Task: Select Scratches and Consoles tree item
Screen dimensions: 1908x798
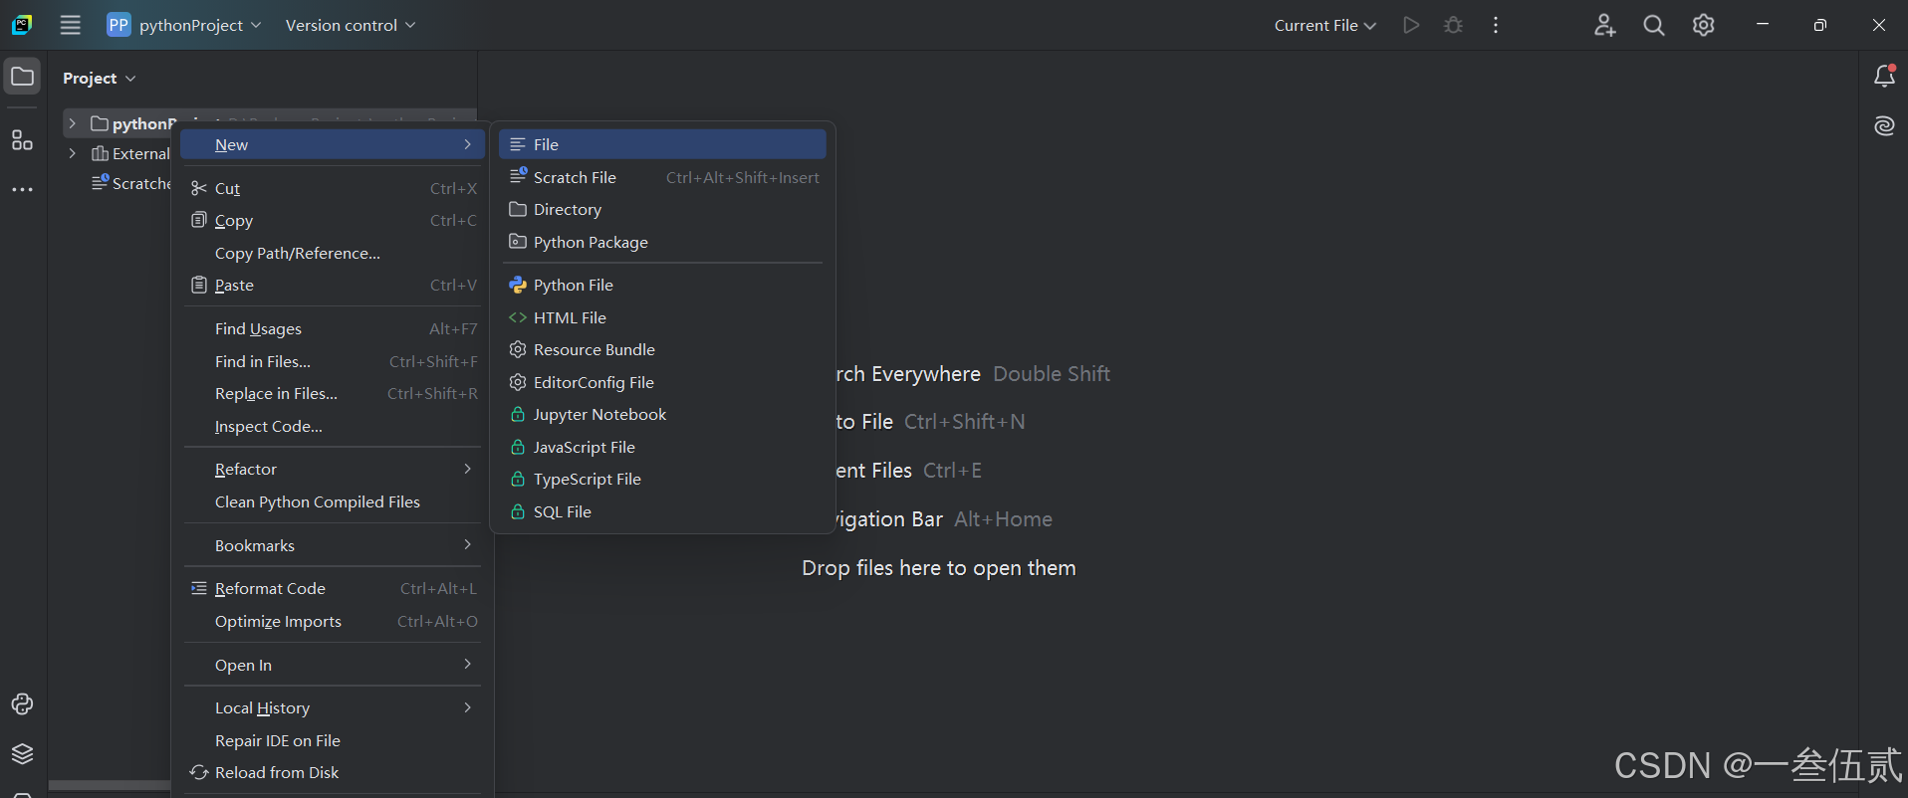Action: point(131,183)
